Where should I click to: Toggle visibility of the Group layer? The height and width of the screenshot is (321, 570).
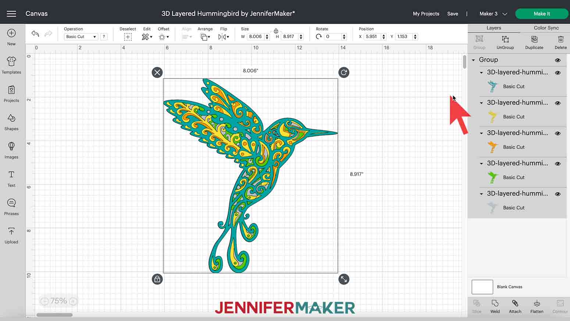pyautogui.click(x=558, y=60)
